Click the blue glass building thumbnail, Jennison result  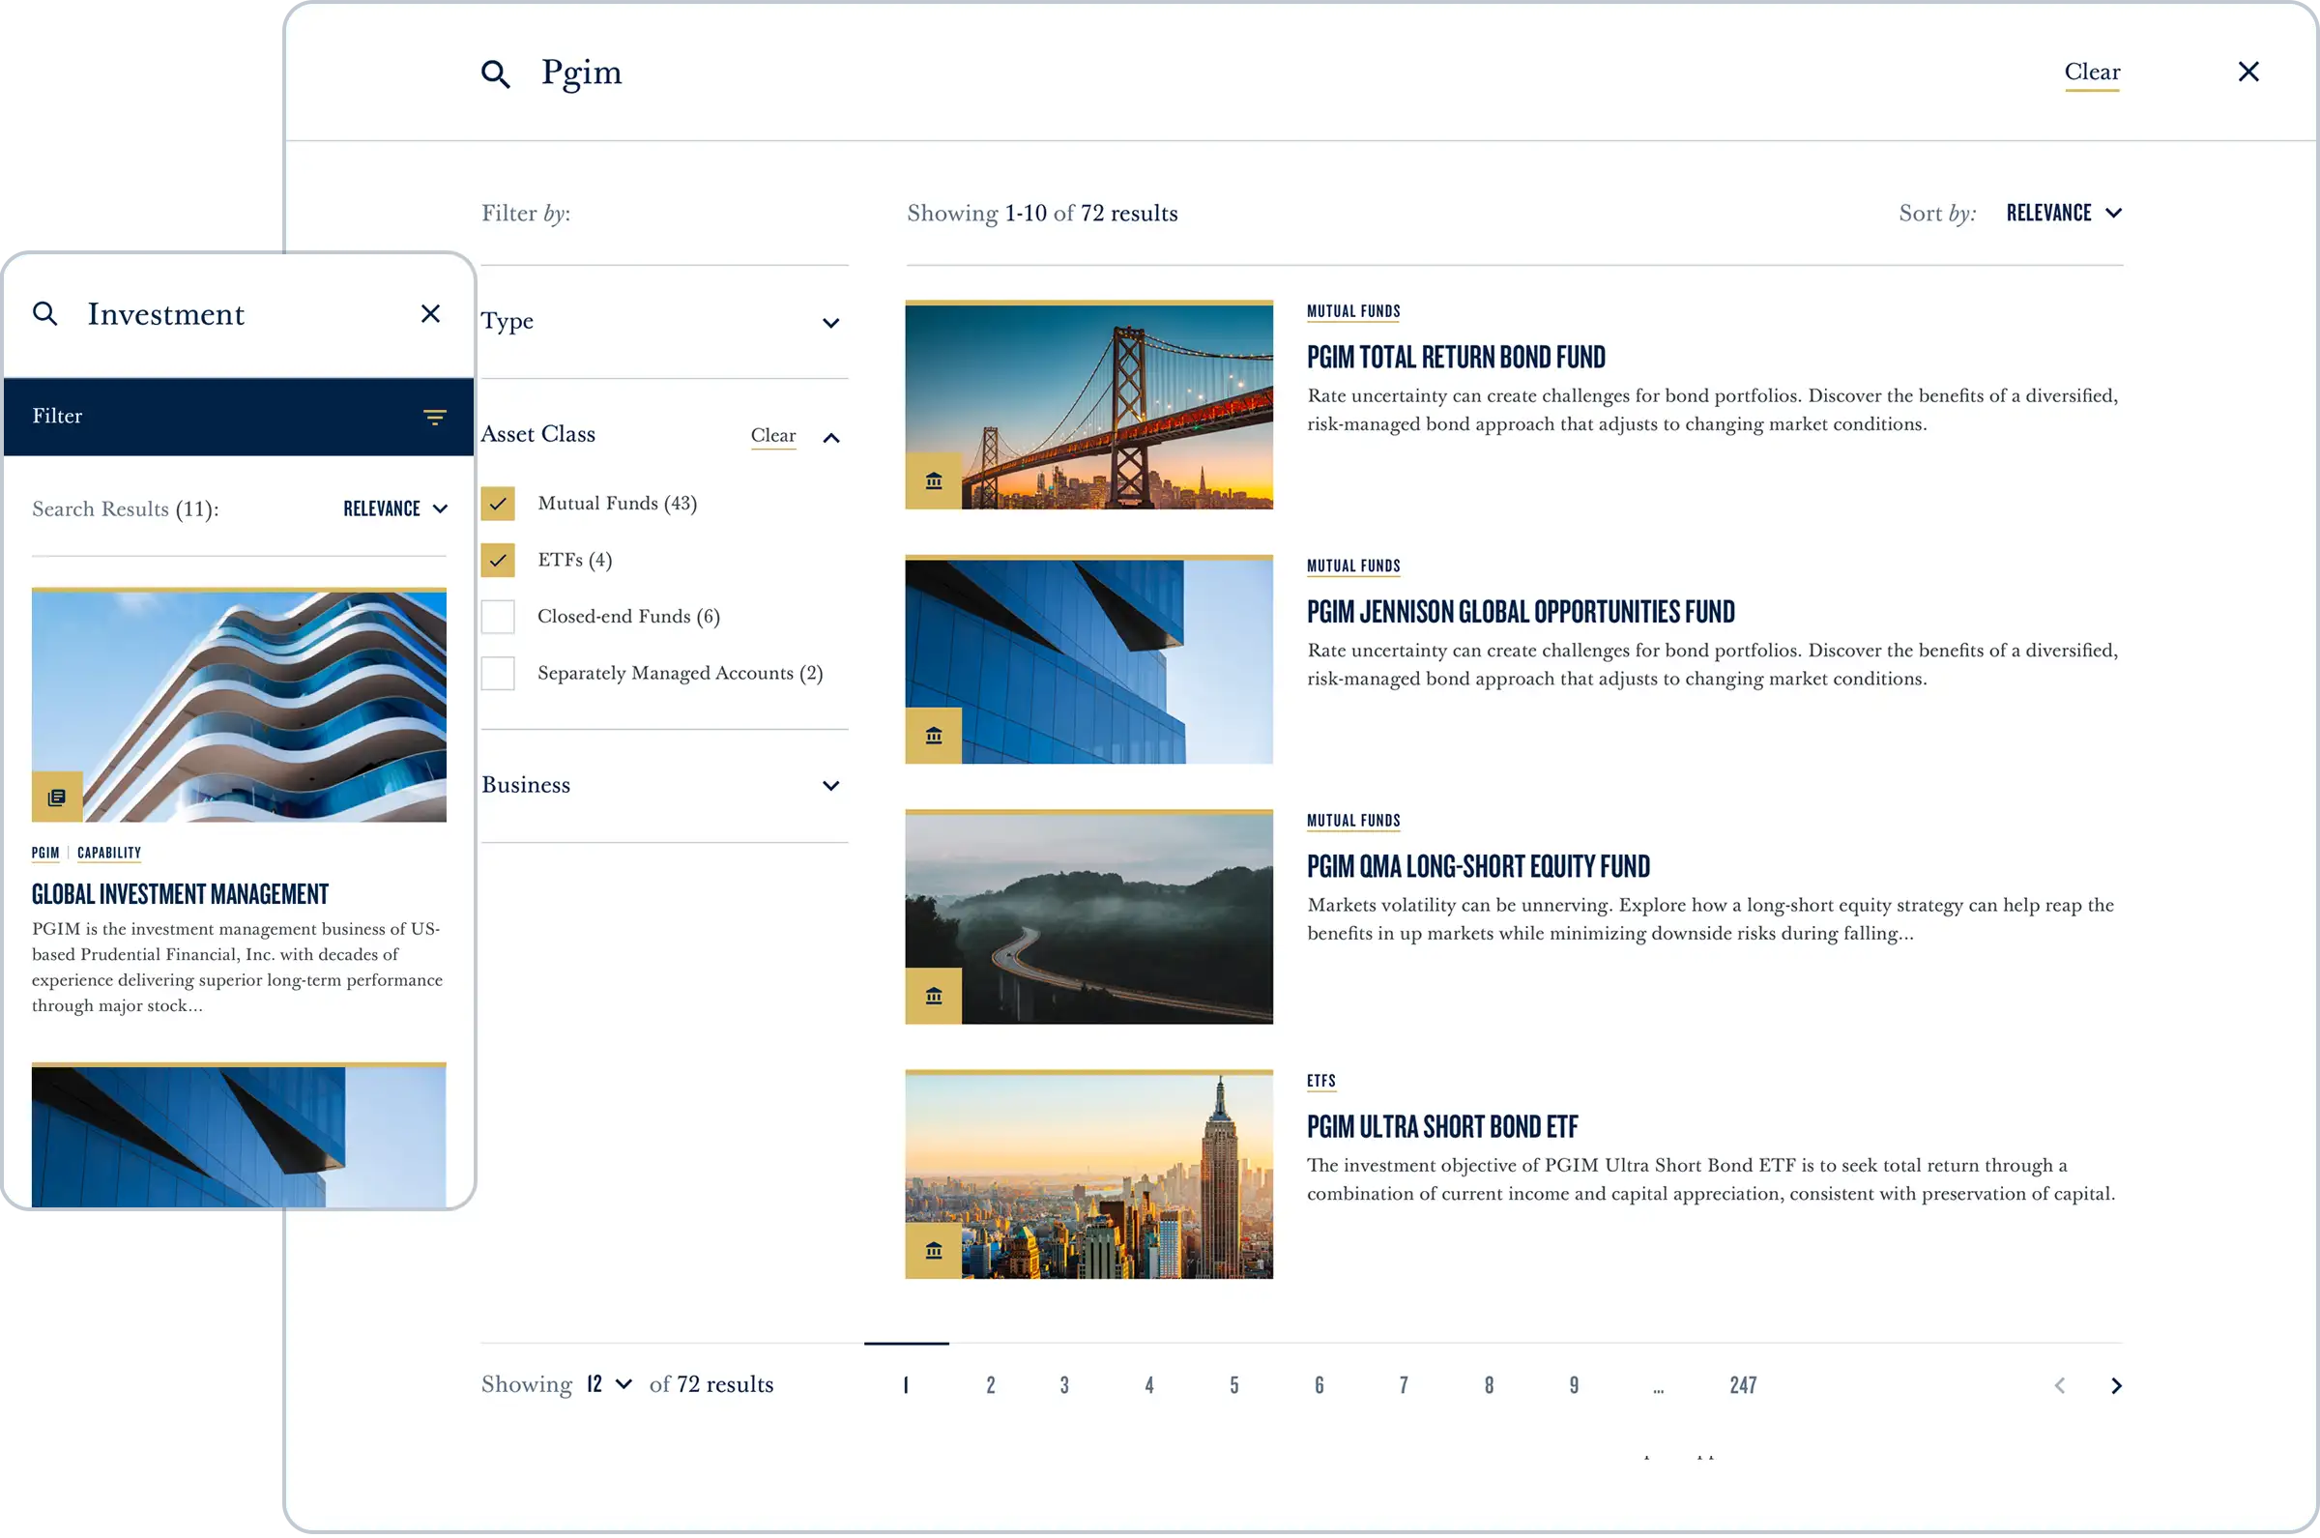click(1089, 660)
